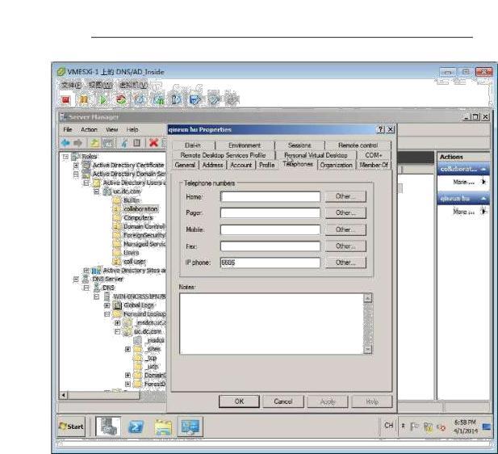Image resolution: width=498 pixels, height=454 pixels.
Task: Open the Dial-in tab
Action: click(193, 145)
